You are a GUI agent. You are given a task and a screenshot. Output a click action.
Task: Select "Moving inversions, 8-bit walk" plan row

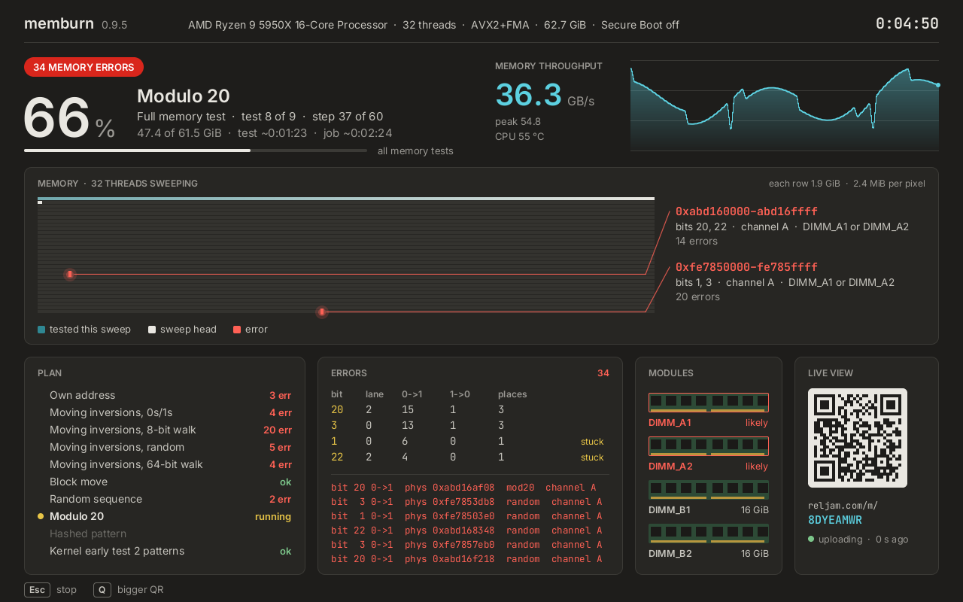[164, 430]
